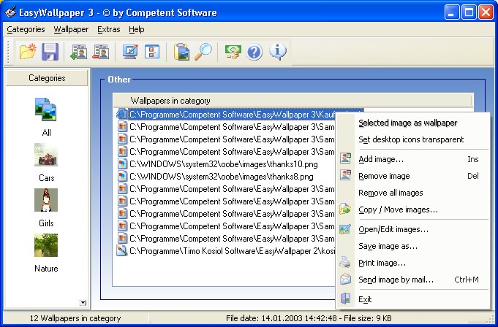Open the Categories menu
The height and width of the screenshot is (327, 498).
pos(26,29)
